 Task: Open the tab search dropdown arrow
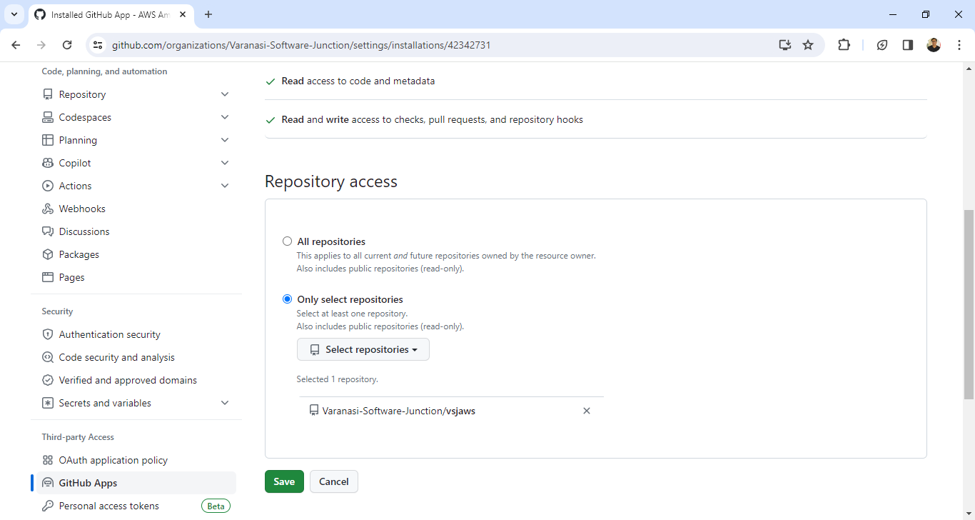14,14
